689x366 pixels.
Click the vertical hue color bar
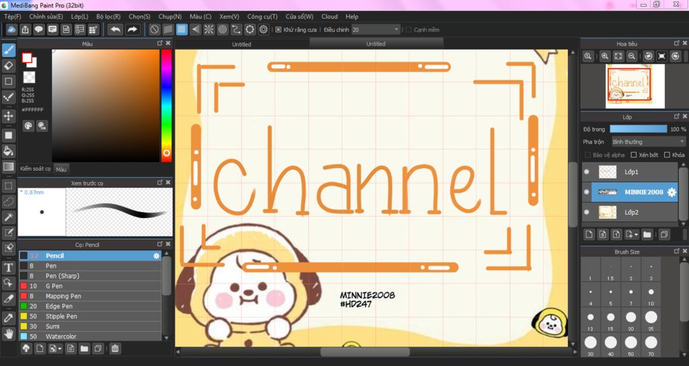(166, 106)
